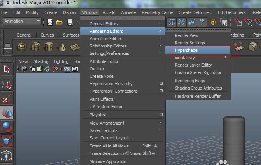This screenshot has height=165, width=261.
Task: Toggle the lock selection padlock icon
Action: click(x=213, y=22)
